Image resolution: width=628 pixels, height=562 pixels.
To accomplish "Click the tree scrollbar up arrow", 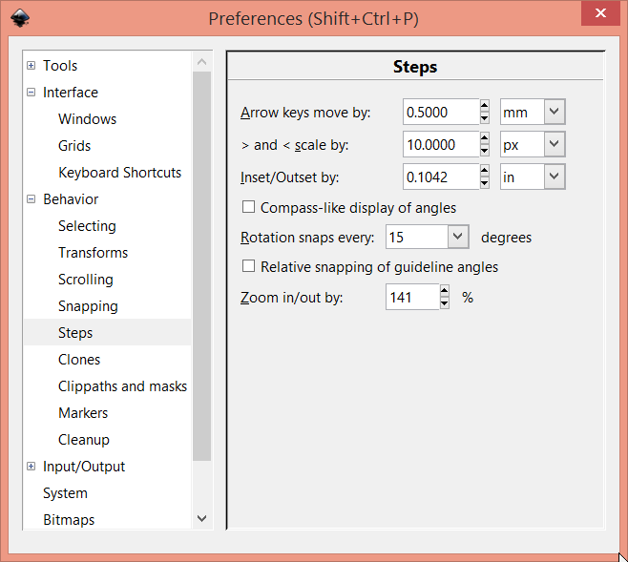I will coord(202,62).
